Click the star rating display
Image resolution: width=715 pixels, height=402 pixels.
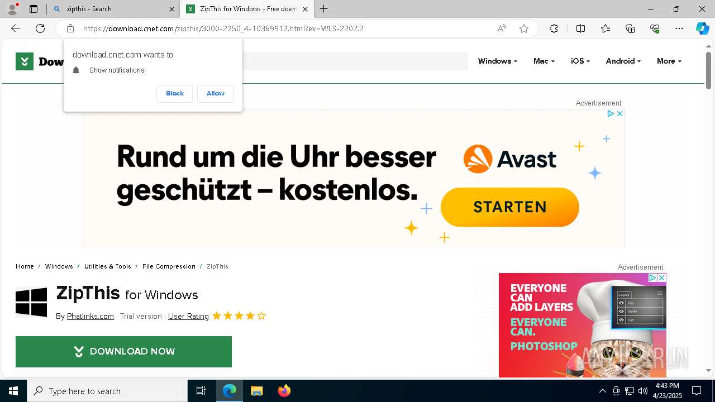[x=239, y=316]
